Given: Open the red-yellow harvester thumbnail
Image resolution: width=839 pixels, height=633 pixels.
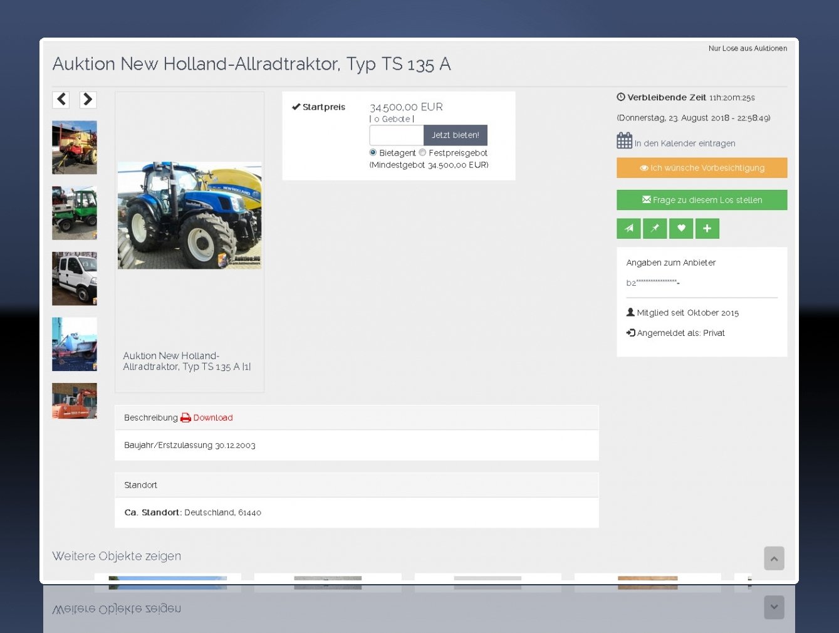Looking at the screenshot, I should point(75,147).
